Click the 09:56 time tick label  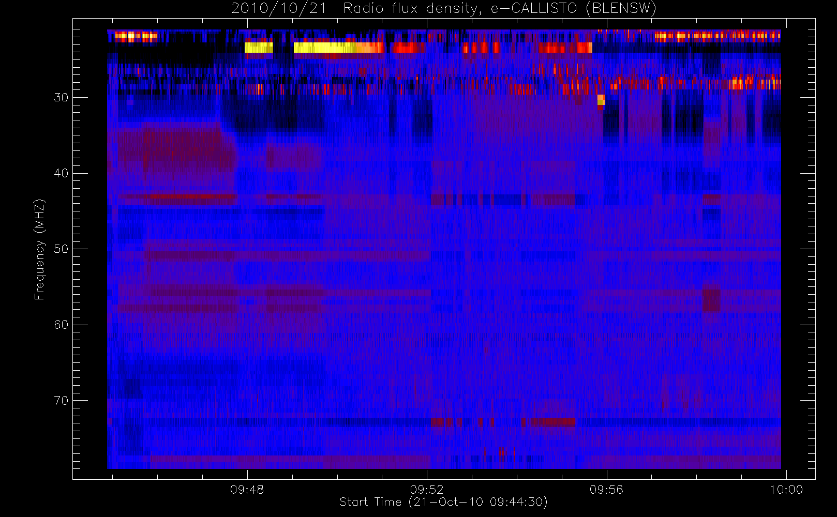tap(606, 490)
